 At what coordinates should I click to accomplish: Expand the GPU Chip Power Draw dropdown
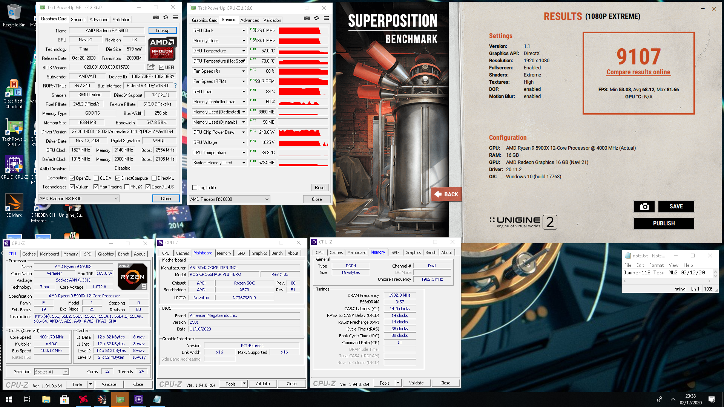244,132
